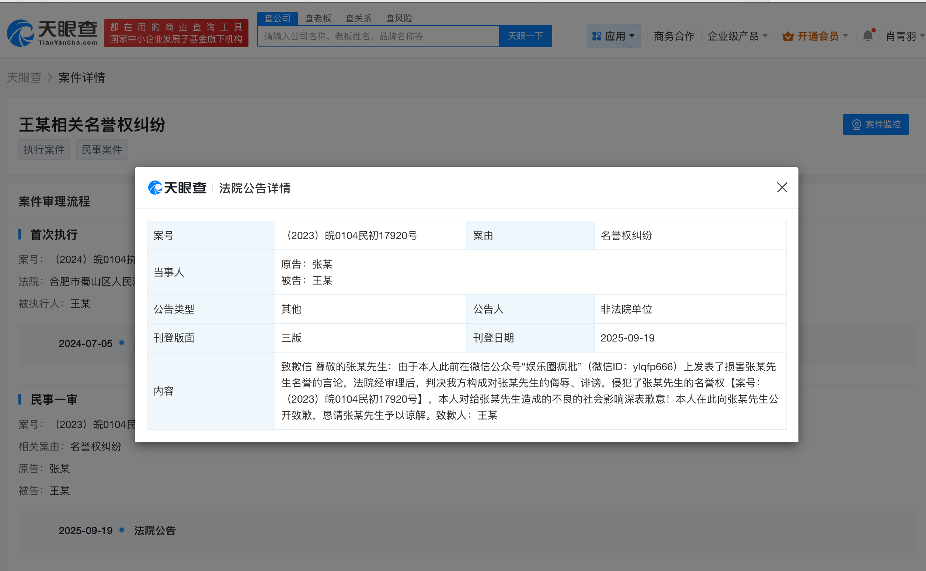Click the grid icon beside 应用
Screen dimensions: 926x571
[x=597, y=36]
